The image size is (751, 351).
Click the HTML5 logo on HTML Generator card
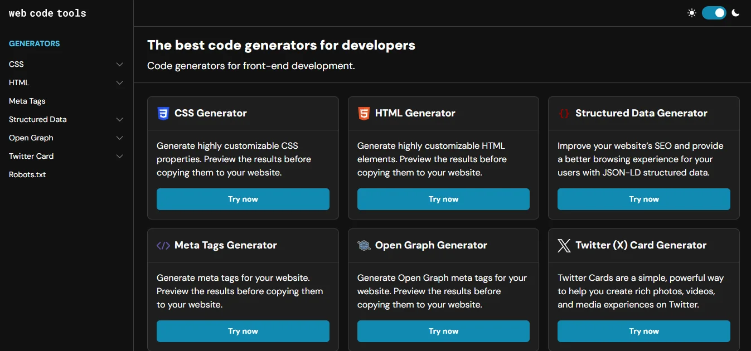pos(364,113)
